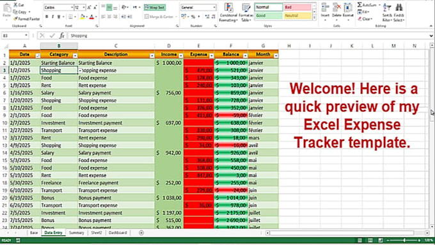Open the Category column filter dropdown
Viewport: 435px width, 245px height.
[x=75, y=56]
